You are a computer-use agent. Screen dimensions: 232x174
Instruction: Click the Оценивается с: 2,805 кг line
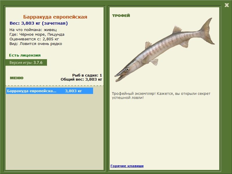(x=34, y=39)
